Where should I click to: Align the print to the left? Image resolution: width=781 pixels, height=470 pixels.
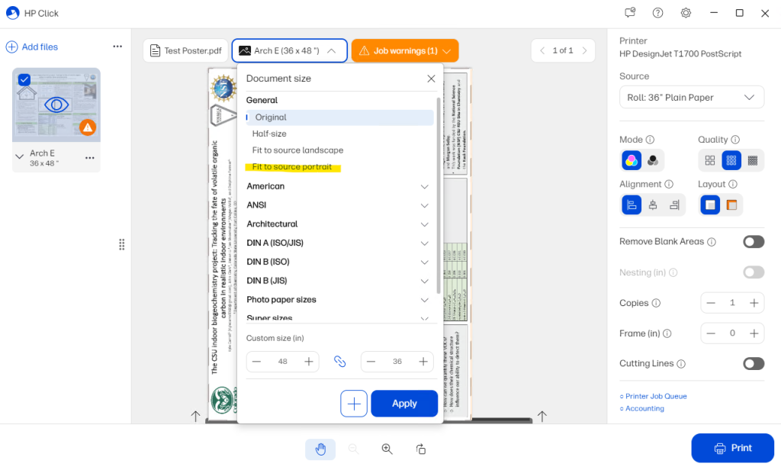coord(631,204)
